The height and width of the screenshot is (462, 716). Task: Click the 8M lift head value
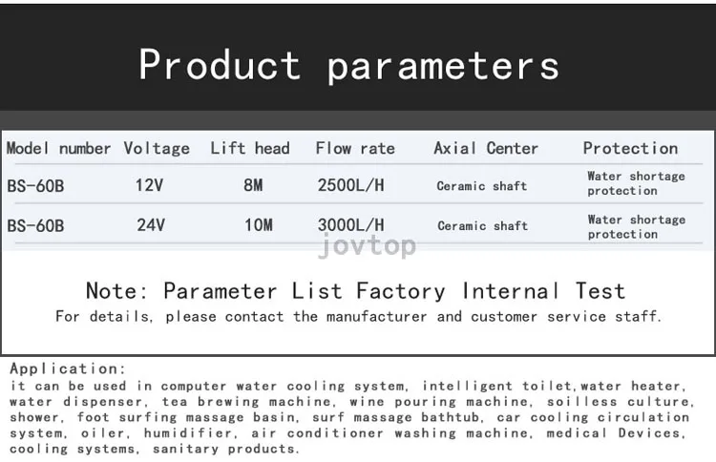pyautogui.click(x=253, y=185)
